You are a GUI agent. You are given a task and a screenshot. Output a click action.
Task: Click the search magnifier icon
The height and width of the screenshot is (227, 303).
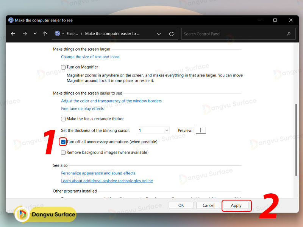point(289,34)
